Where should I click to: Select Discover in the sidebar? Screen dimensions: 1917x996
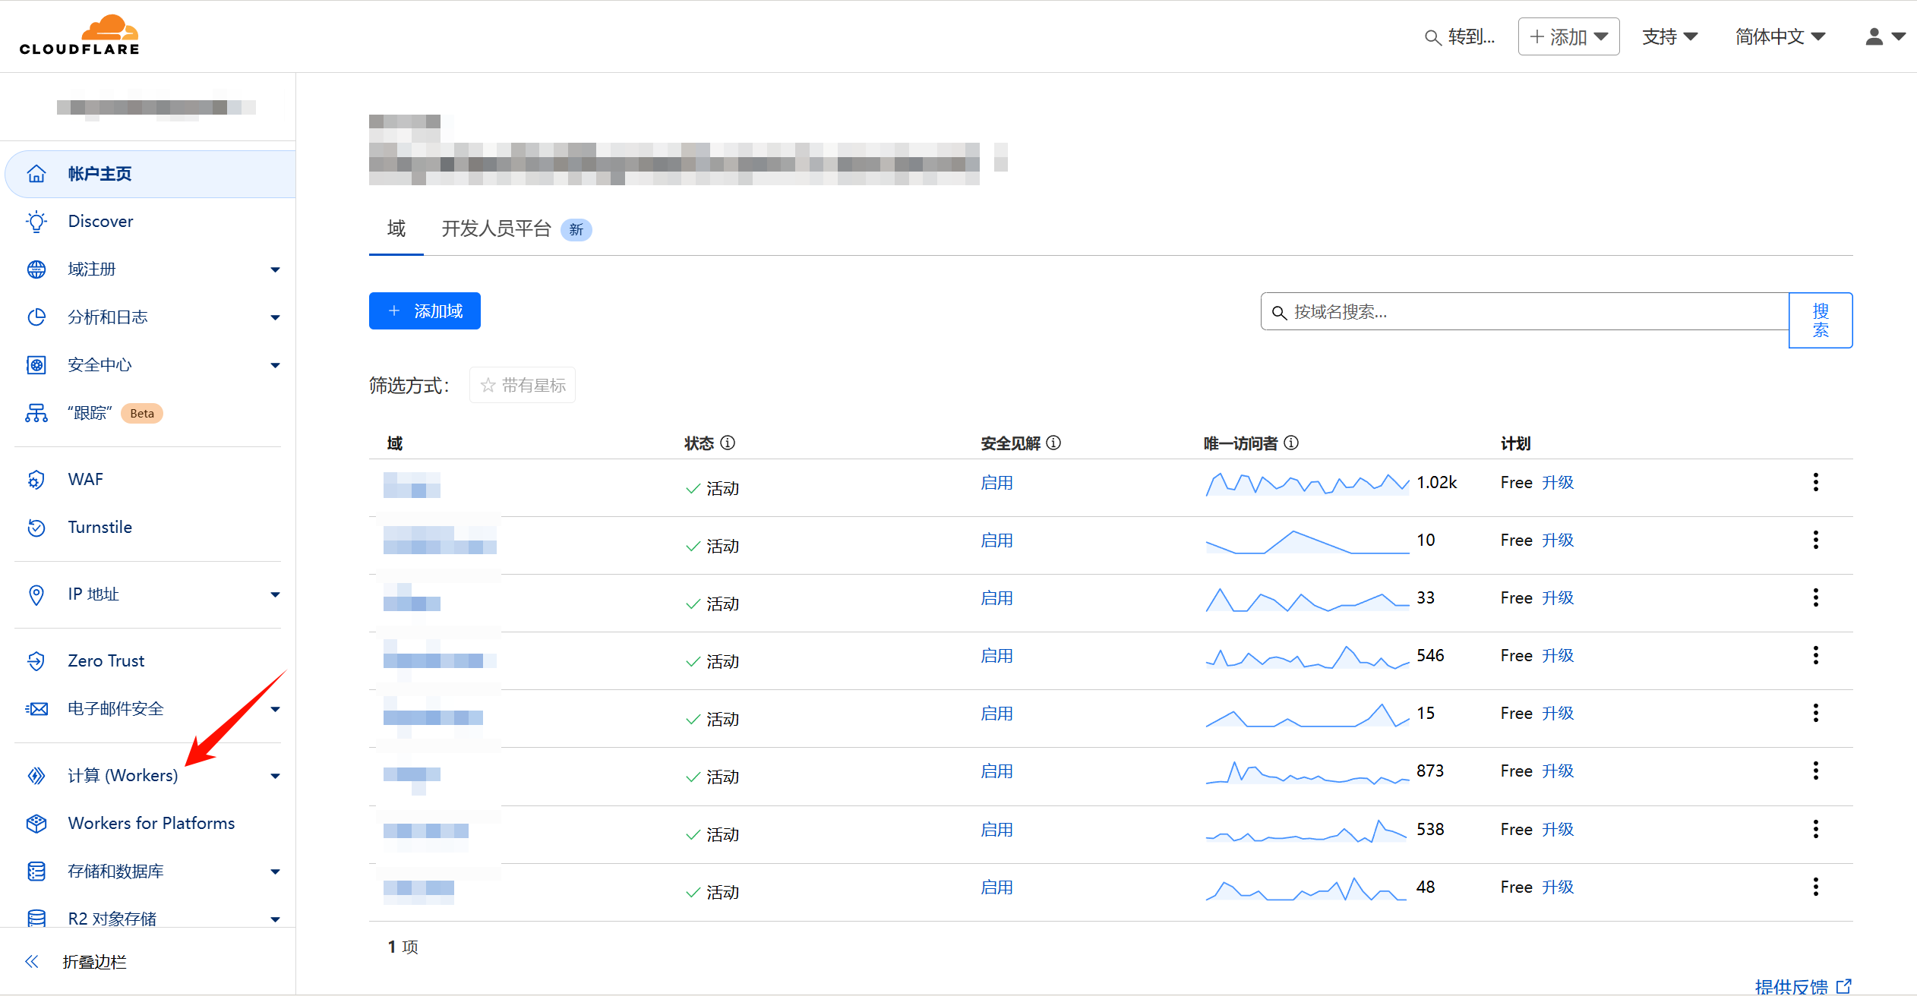pos(100,222)
